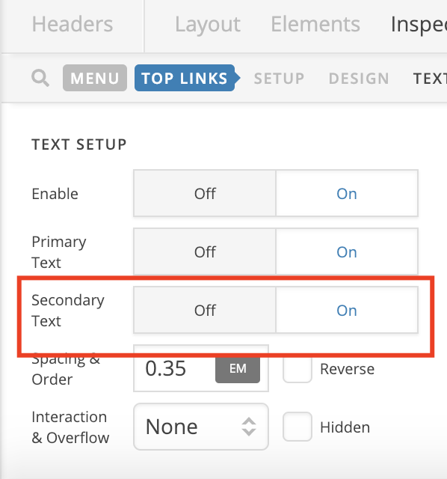Viewport: 447px width, 479px height.
Task: Check the Reverse checkbox
Action: tap(298, 368)
